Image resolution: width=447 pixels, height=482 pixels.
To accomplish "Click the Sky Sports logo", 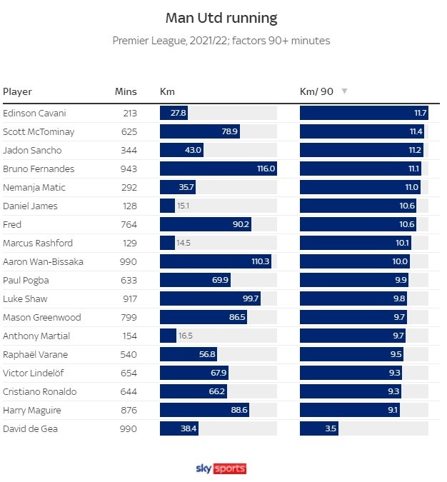I will [221, 468].
